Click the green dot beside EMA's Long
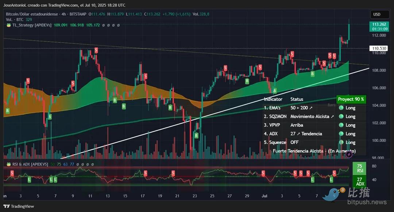The height and width of the screenshot is (212, 394). pos(341,108)
